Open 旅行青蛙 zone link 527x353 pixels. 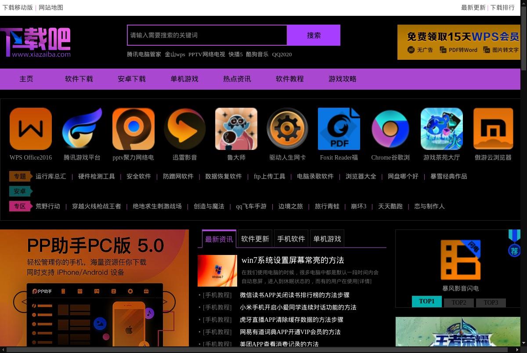[x=327, y=206]
